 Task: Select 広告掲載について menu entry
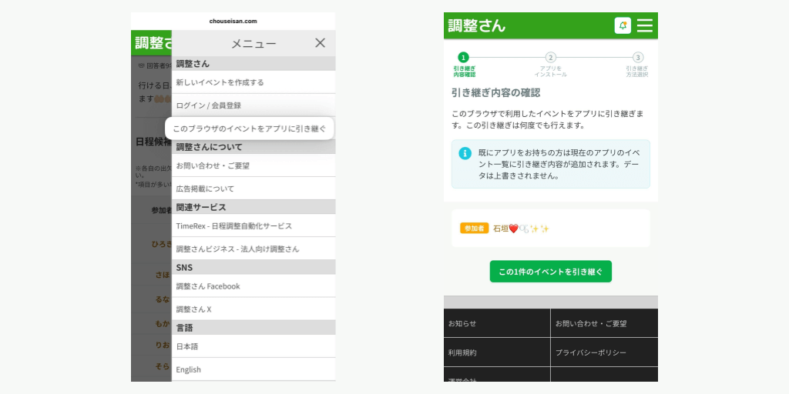pos(253,189)
